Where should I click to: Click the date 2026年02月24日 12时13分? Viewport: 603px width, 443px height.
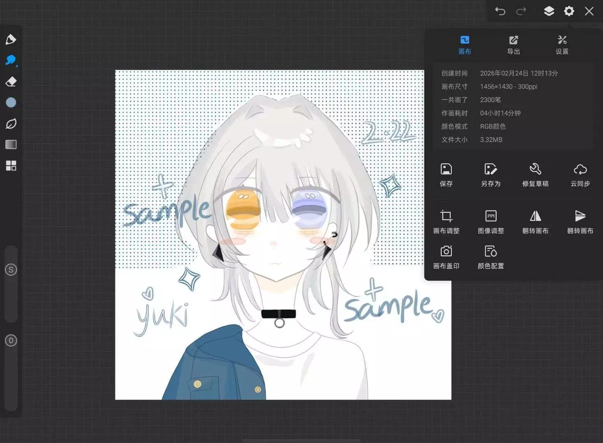click(x=519, y=73)
